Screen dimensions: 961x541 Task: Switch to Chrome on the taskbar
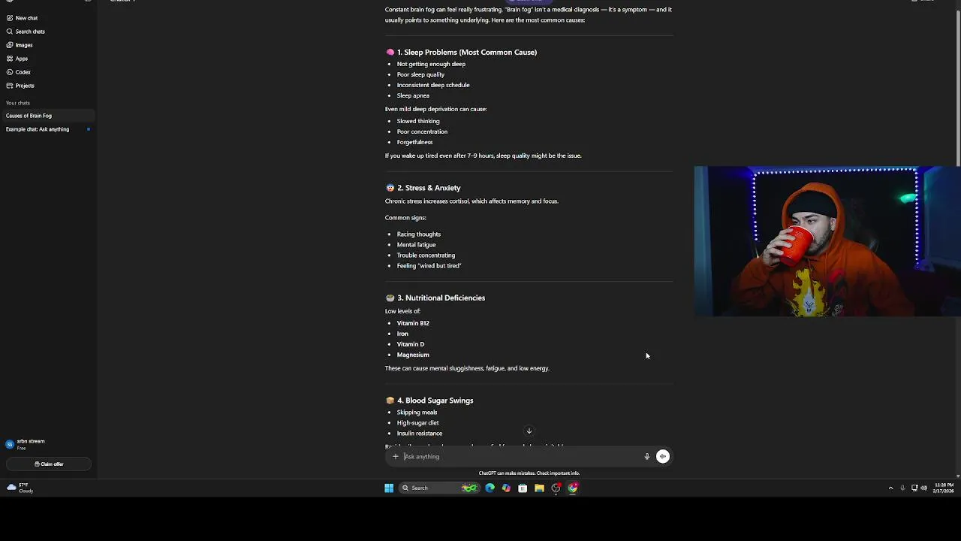(x=573, y=488)
